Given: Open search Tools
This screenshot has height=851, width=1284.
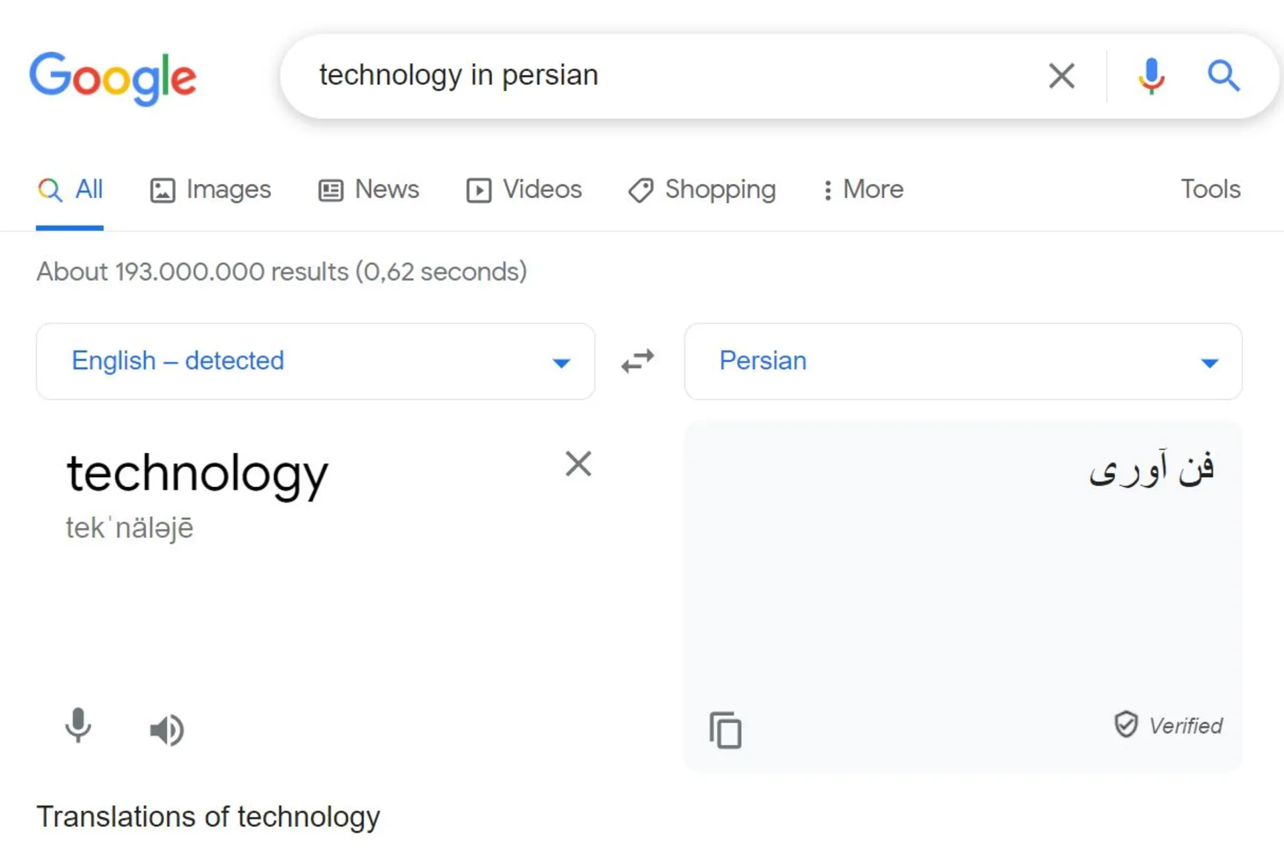Looking at the screenshot, I should pyautogui.click(x=1210, y=189).
